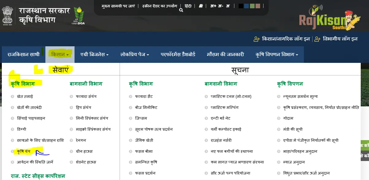Click bullet icon beside गोदाम

279,118
